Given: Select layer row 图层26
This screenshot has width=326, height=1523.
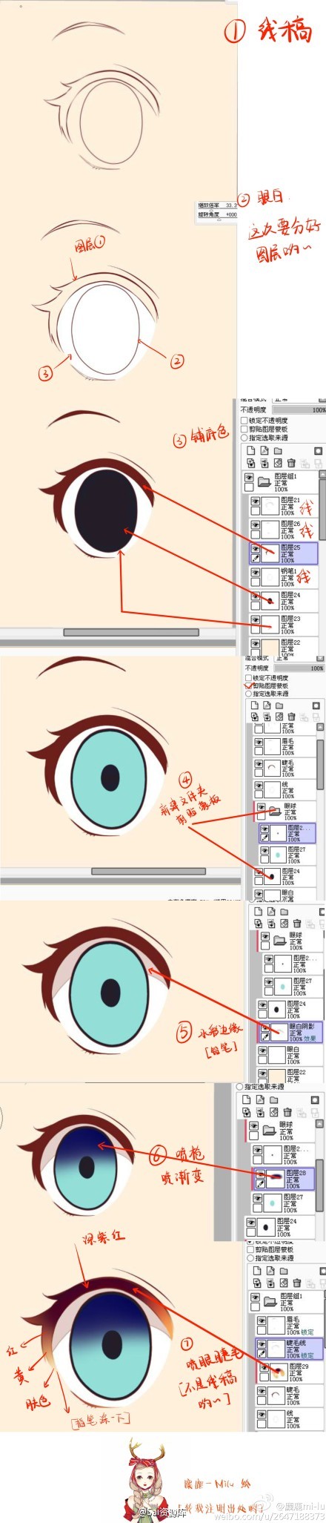Looking at the screenshot, I should click(x=284, y=530).
